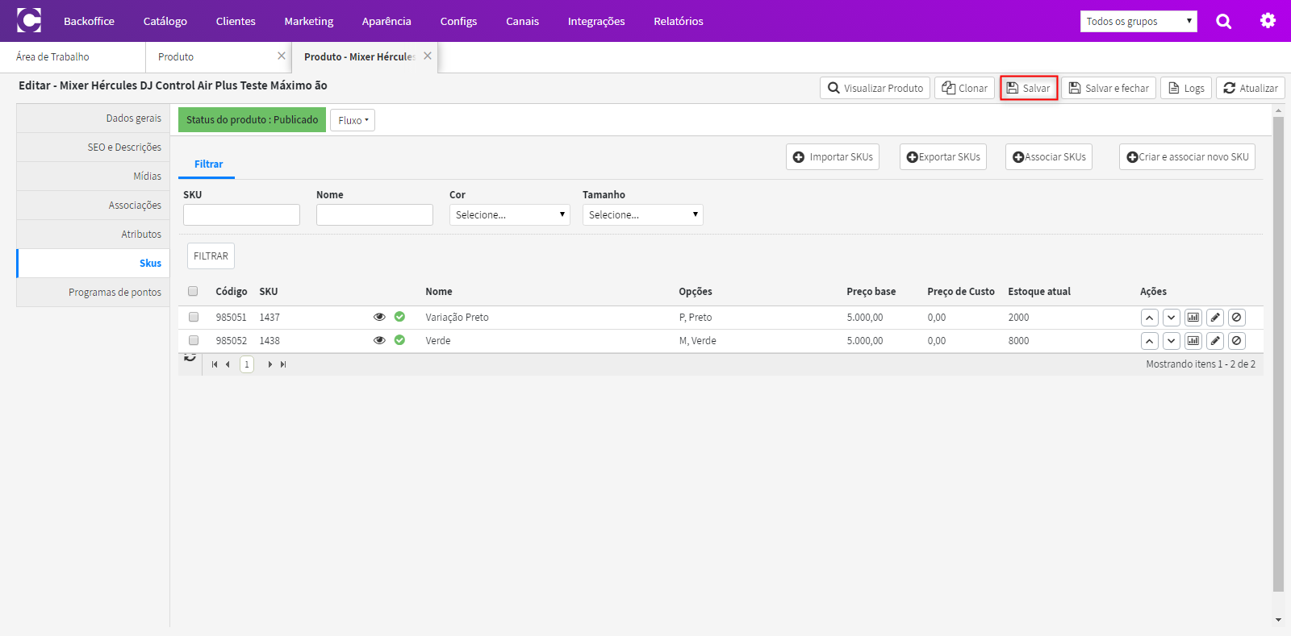Focus the Nome filter input field
Image resolution: width=1291 pixels, height=636 pixels.
click(374, 214)
